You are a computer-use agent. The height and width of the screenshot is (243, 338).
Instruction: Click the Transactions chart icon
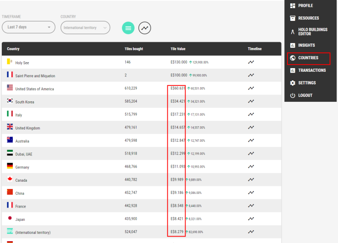(293, 70)
